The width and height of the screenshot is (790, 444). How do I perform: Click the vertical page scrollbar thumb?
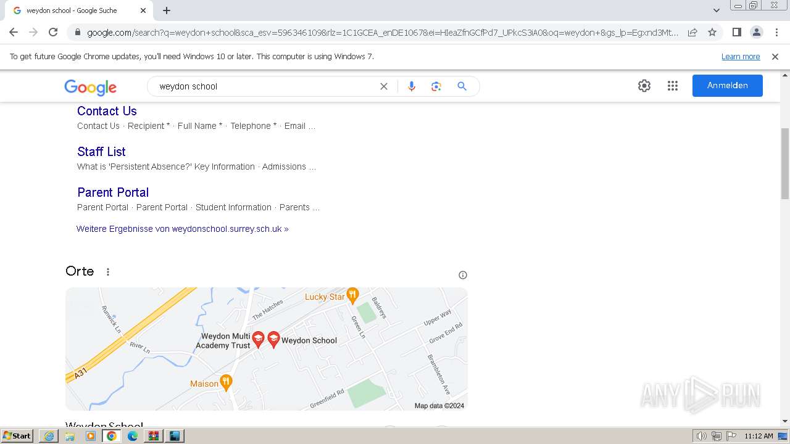point(785,163)
